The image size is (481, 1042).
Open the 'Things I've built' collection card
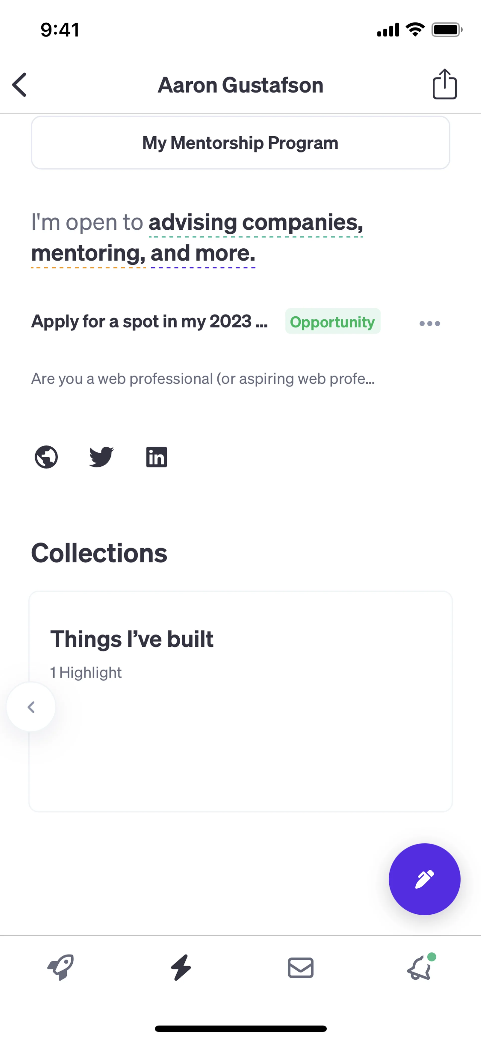pyautogui.click(x=241, y=701)
